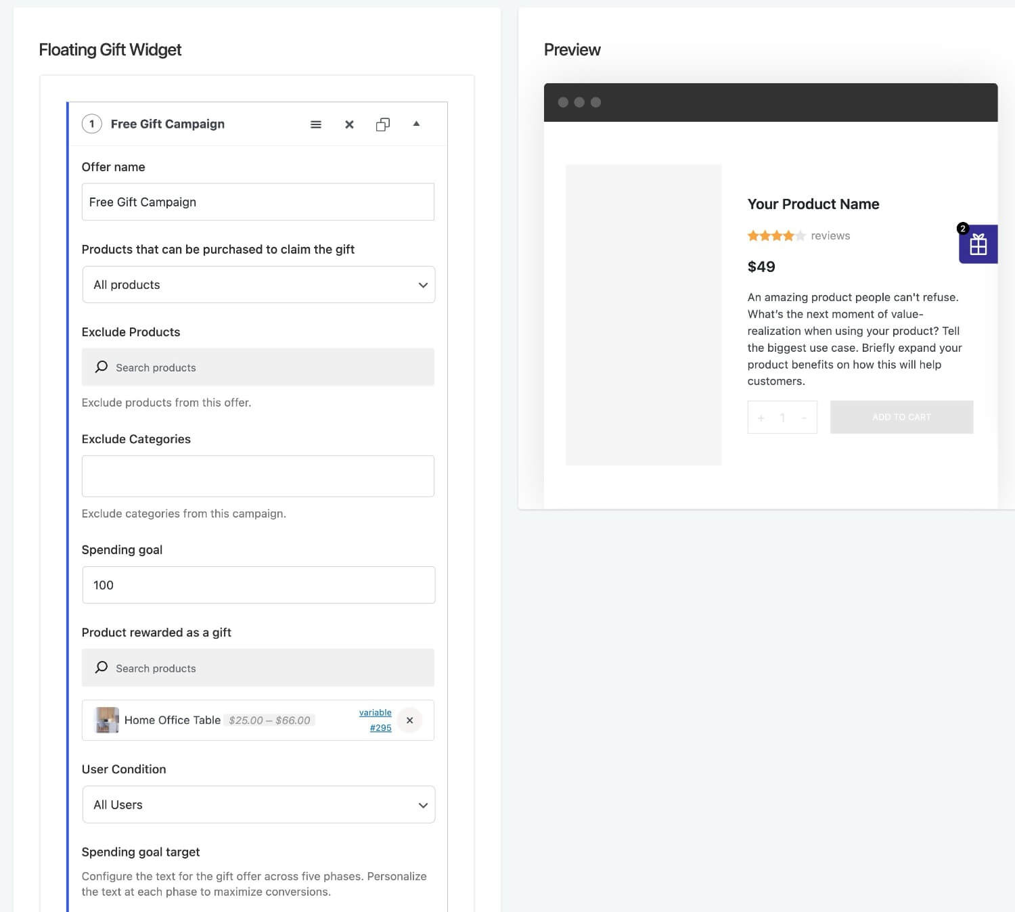Click the plus quantity button in preview
Viewport: 1015px width, 912px height.
(x=761, y=418)
